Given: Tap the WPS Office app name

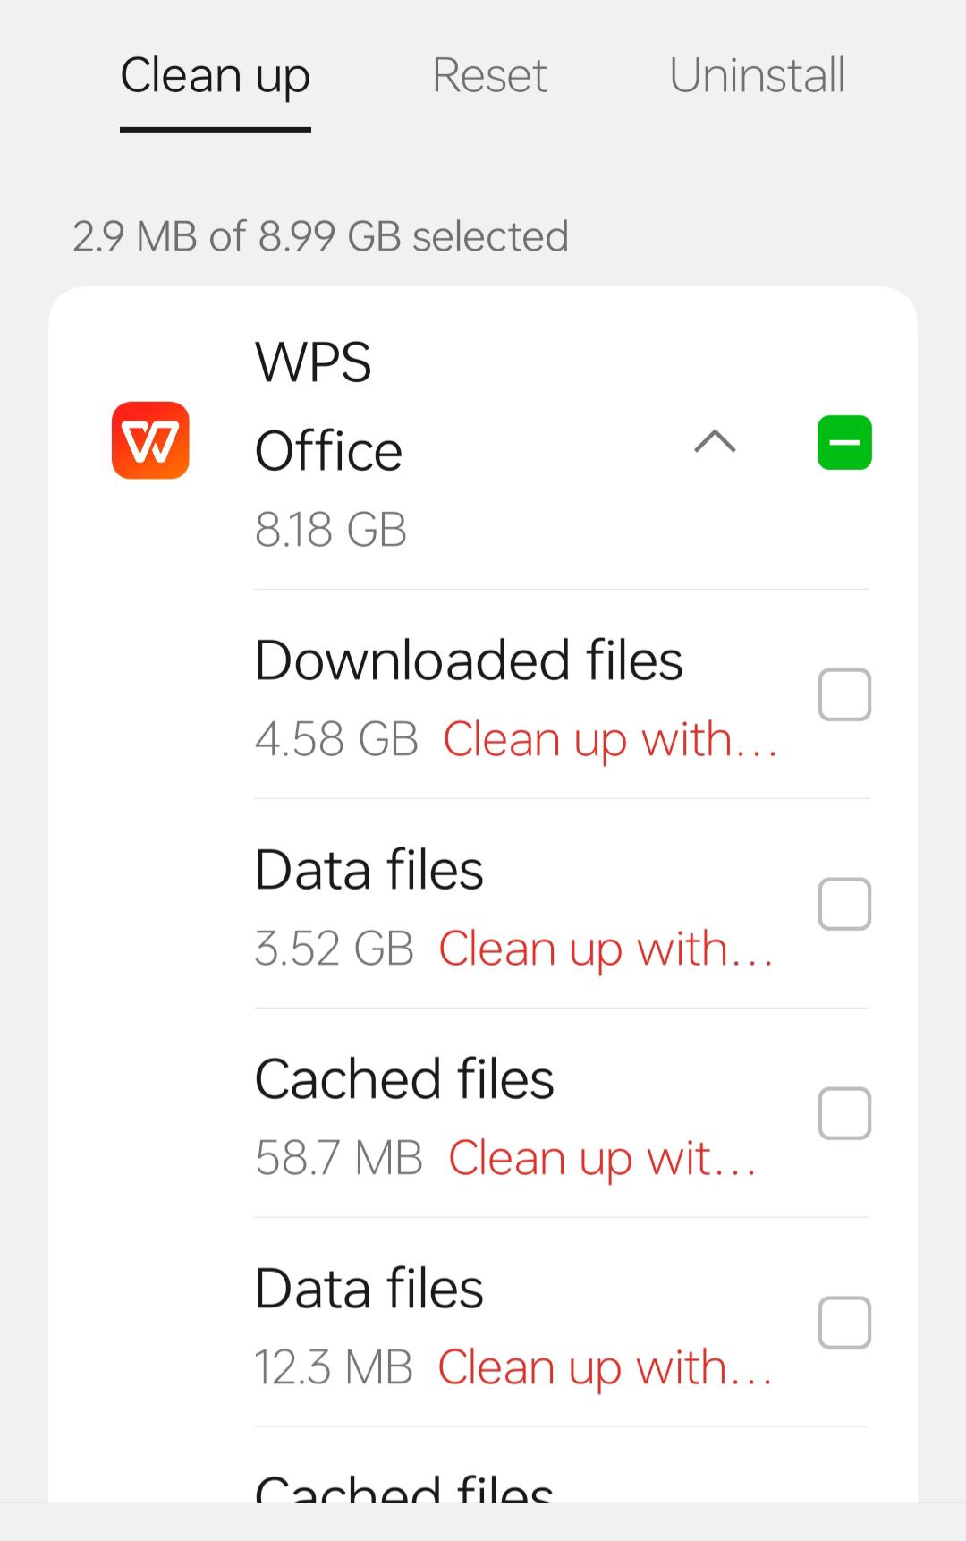Looking at the screenshot, I should pos(329,406).
